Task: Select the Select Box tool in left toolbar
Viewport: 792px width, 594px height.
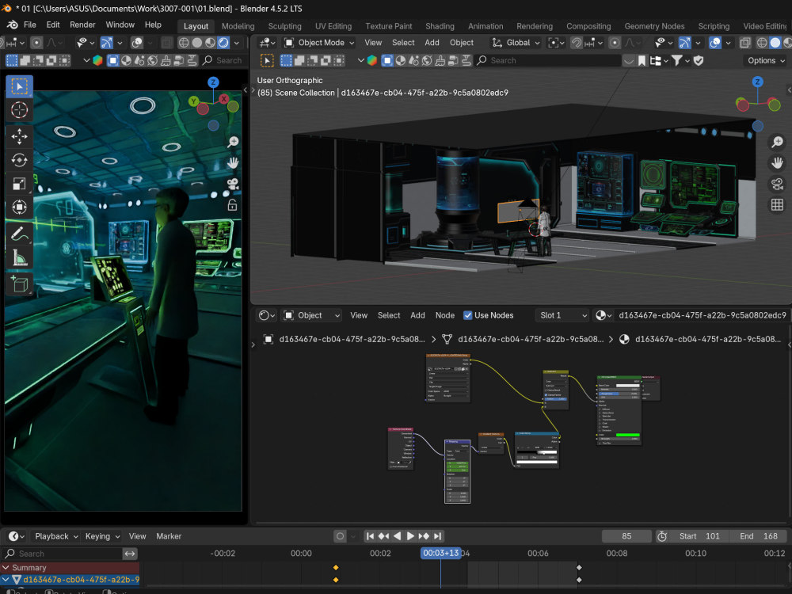Action: click(x=19, y=87)
